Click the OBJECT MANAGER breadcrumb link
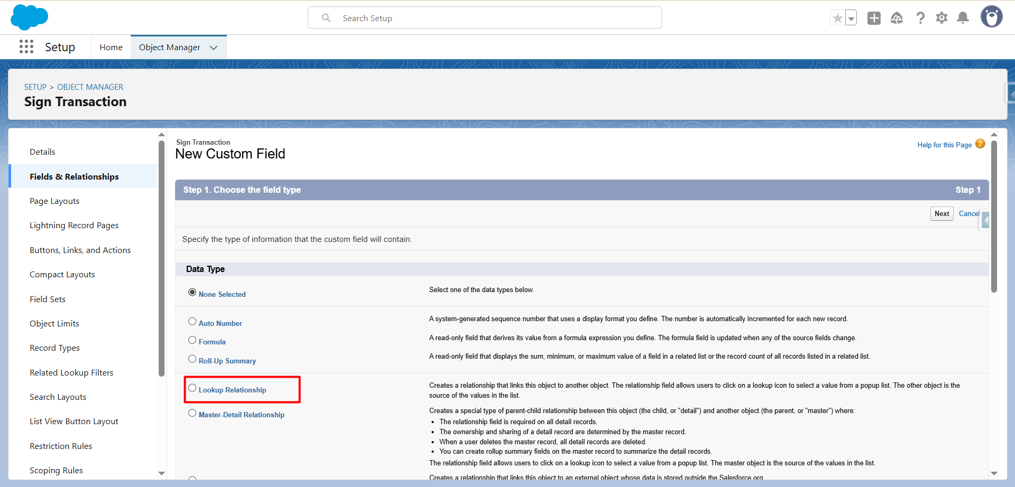 coord(90,87)
